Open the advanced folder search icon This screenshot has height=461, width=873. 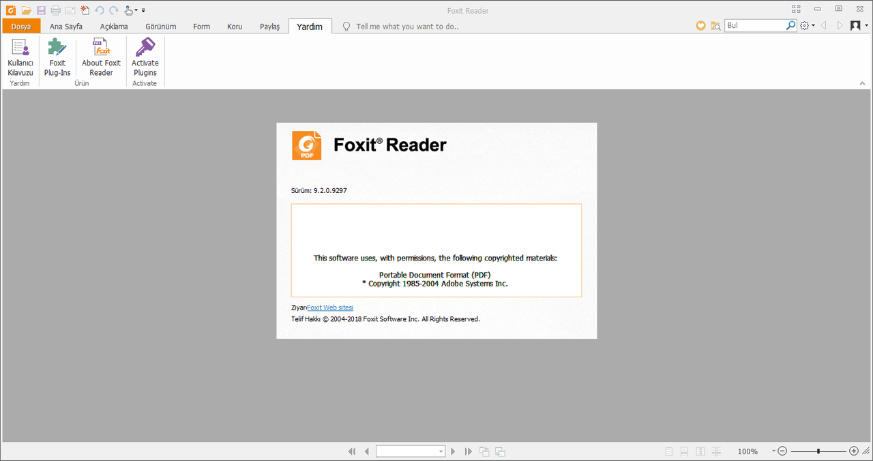pos(715,25)
